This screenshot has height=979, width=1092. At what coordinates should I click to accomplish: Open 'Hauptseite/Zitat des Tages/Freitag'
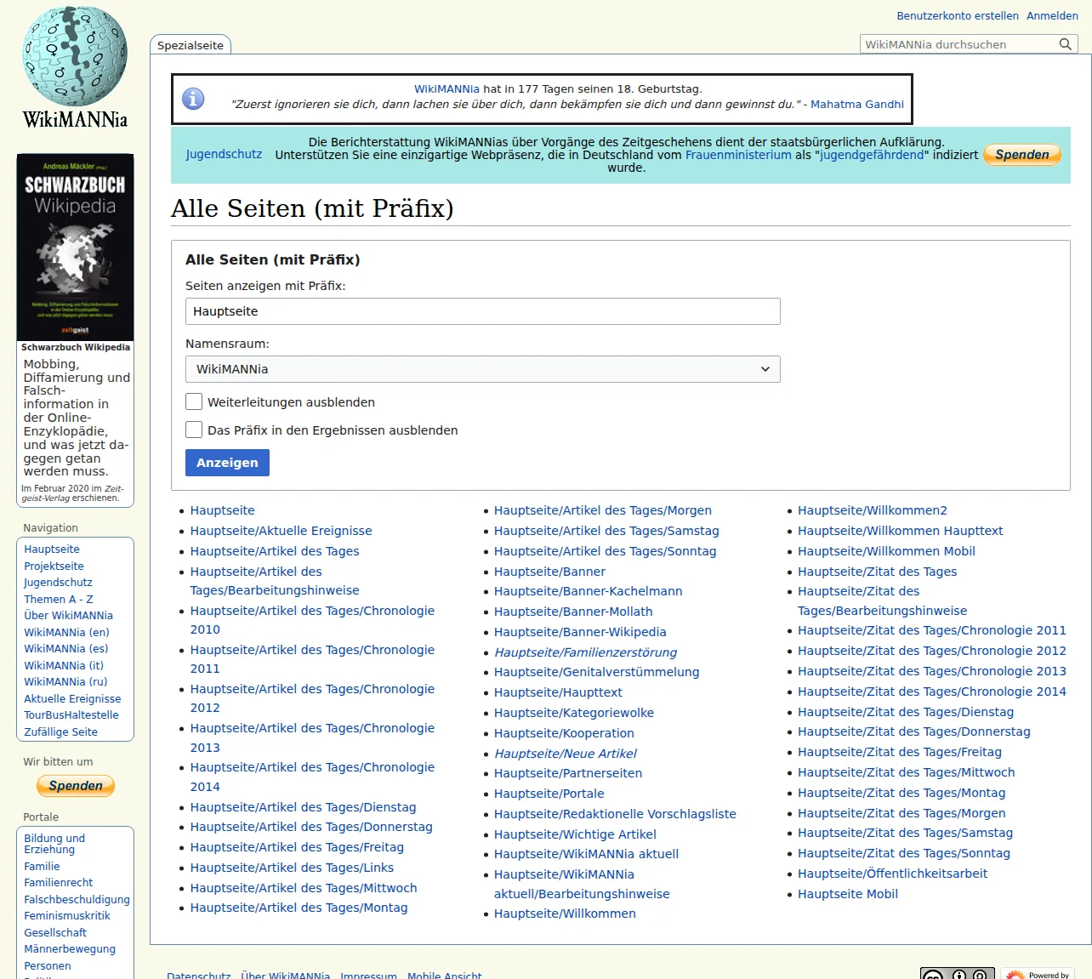pyautogui.click(x=900, y=752)
